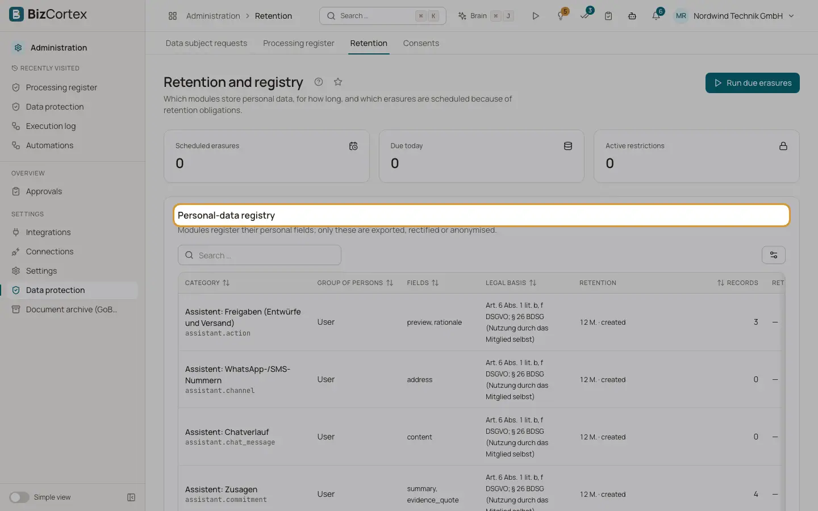The image size is (818, 511).
Task: Open the Brain assistant
Action: (x=486, y=16)
